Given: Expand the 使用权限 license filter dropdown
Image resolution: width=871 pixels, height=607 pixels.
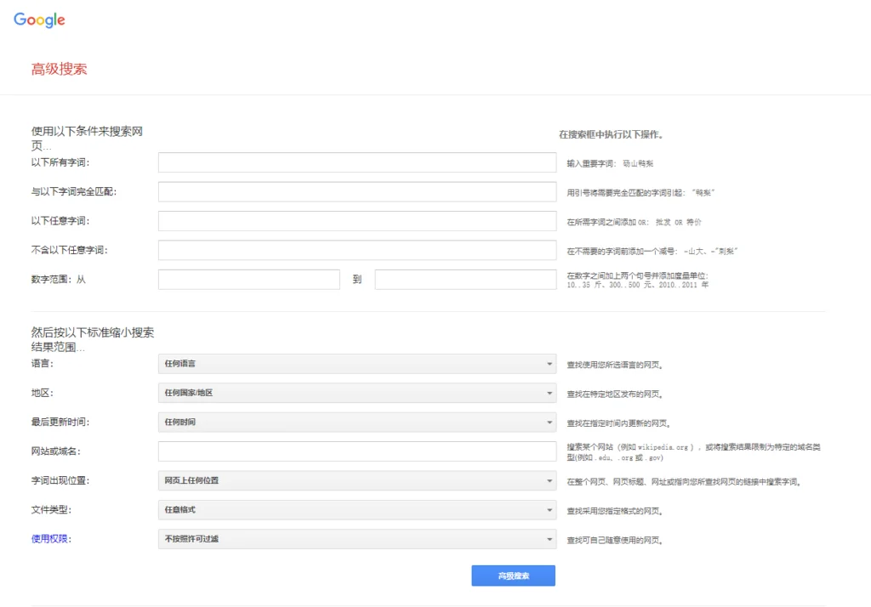Looking at the screenshot, I should pos(356,539).
